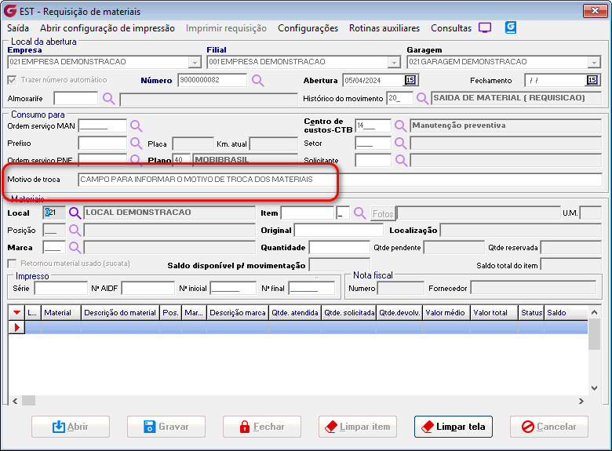Viewport: 612px width, 451px height.
Task: Focus the Item code field
Action: coord(308,213)
